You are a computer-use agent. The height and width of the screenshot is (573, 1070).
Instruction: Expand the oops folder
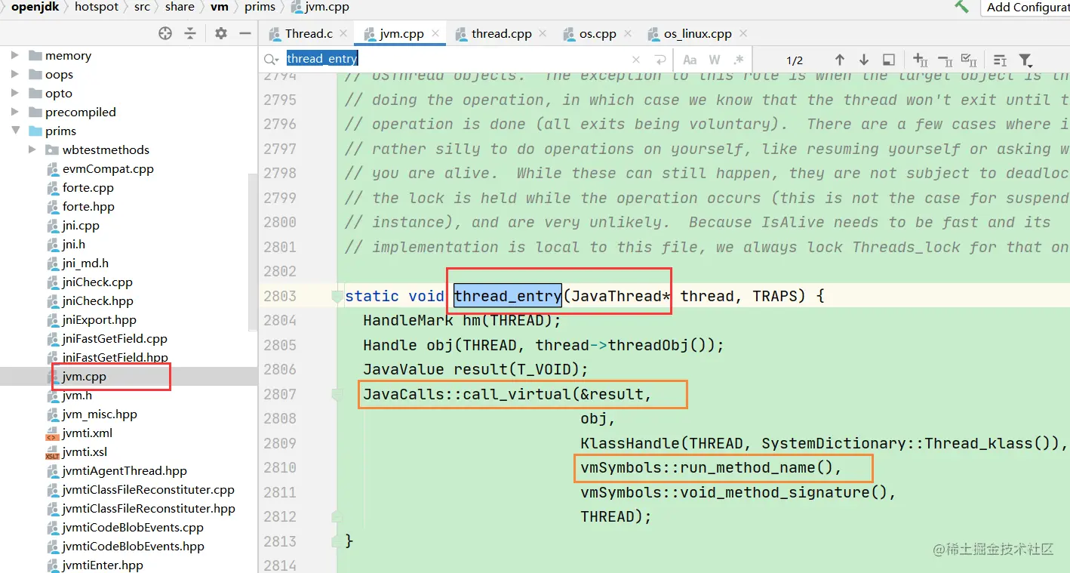(15, 74)
